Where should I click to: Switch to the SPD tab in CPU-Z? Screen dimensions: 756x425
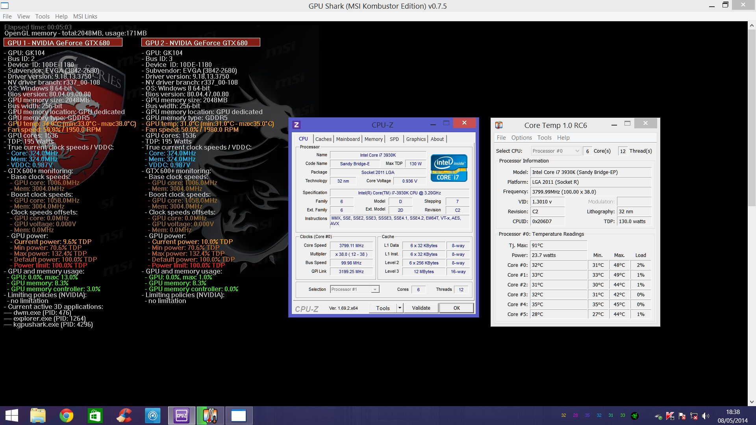394,139
